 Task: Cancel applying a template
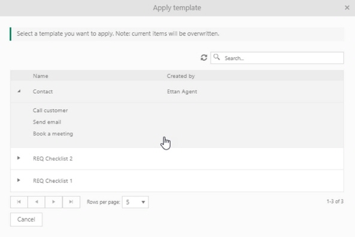[x=26, y=220]
